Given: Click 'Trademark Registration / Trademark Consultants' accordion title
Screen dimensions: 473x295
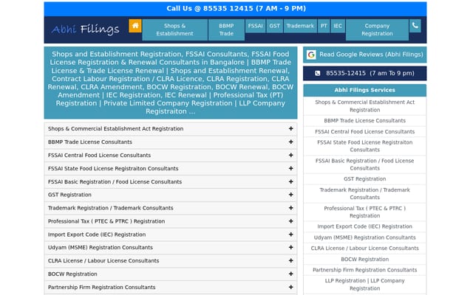Looking at the screenshot, I should [x=111, y=208].
